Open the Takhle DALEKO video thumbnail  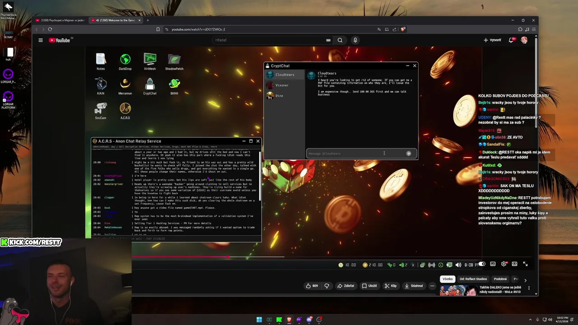[x=458, y=290]
